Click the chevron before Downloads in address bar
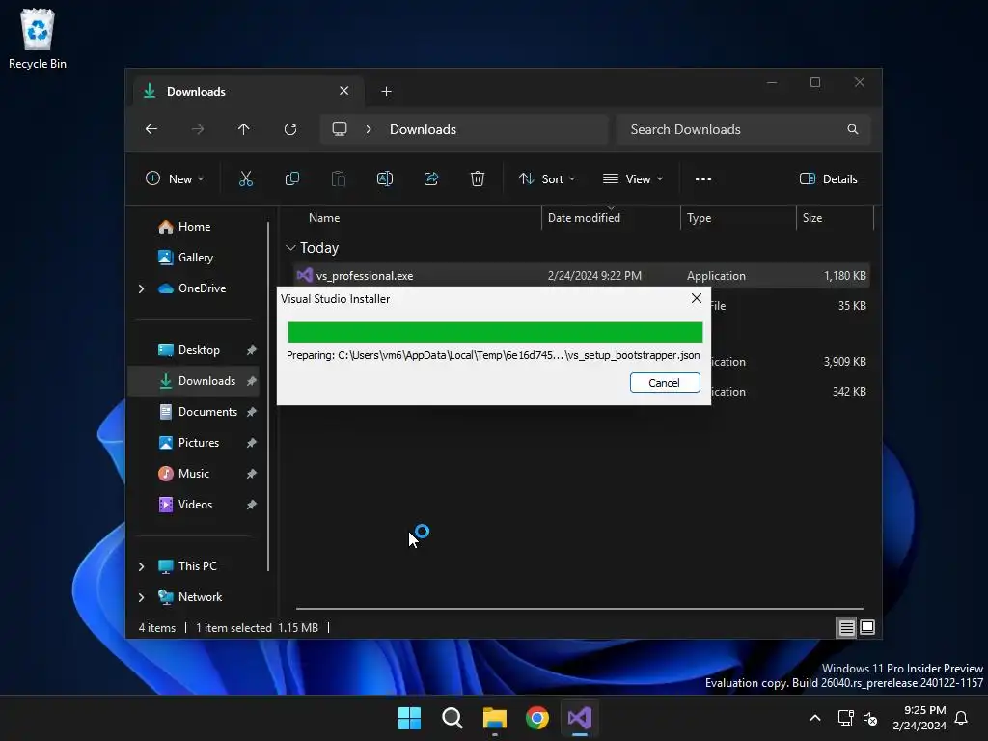 coord(369,129)
